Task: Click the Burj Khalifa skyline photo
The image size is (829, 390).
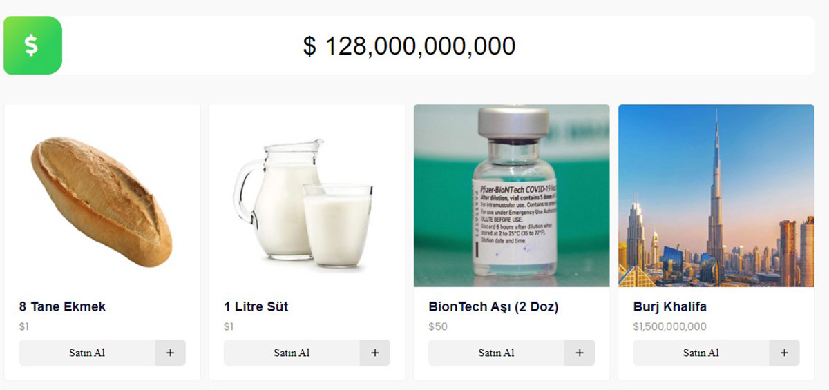Action: pos(716,195)
